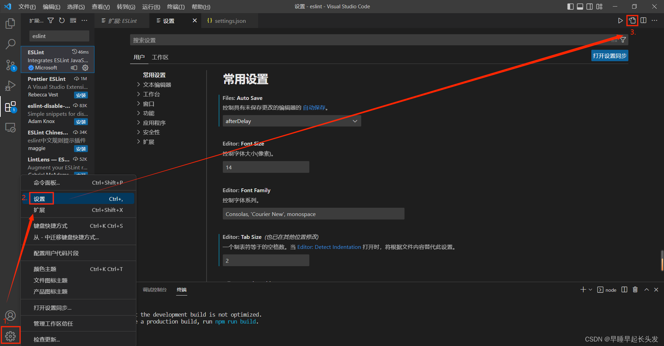
Task: Toggle secondary side bar layout icon
Action: click(x=590, y=7)
